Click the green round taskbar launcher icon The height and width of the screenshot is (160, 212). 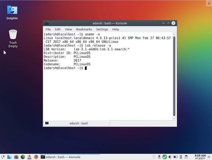coord(23,157)
